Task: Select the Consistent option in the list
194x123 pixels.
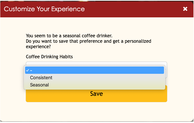Action: [x=41, y=78]
